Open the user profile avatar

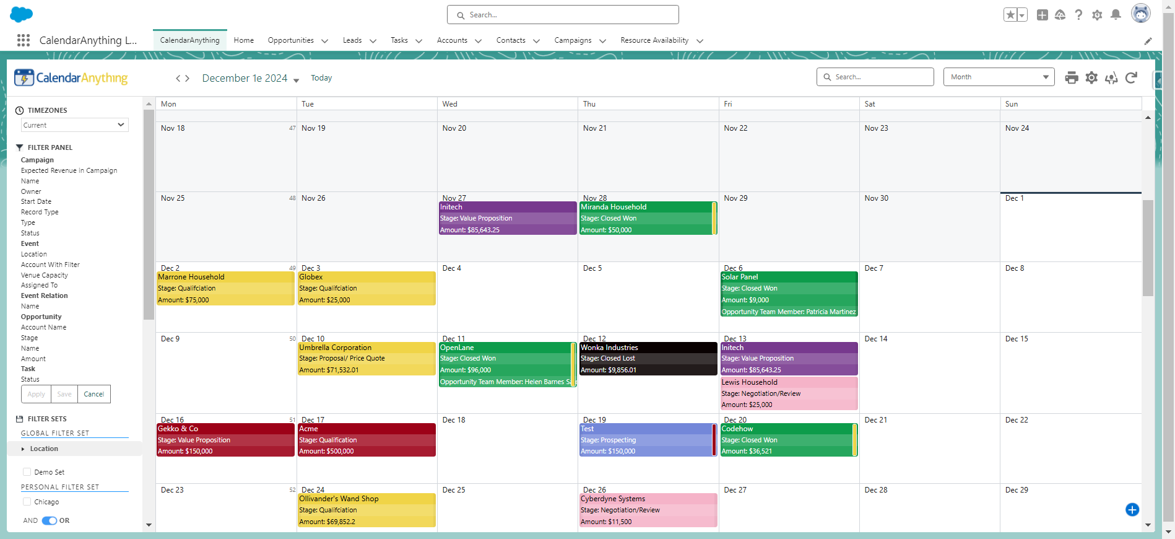point(1141,14)
